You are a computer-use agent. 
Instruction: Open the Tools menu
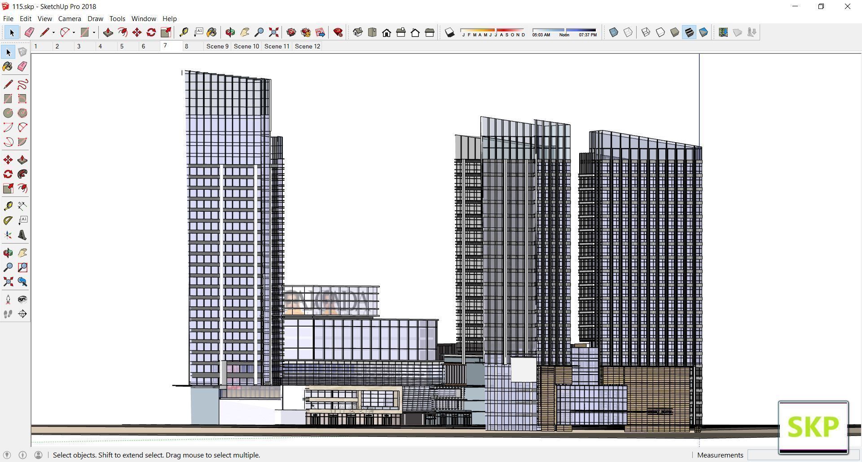click(117, 18)
